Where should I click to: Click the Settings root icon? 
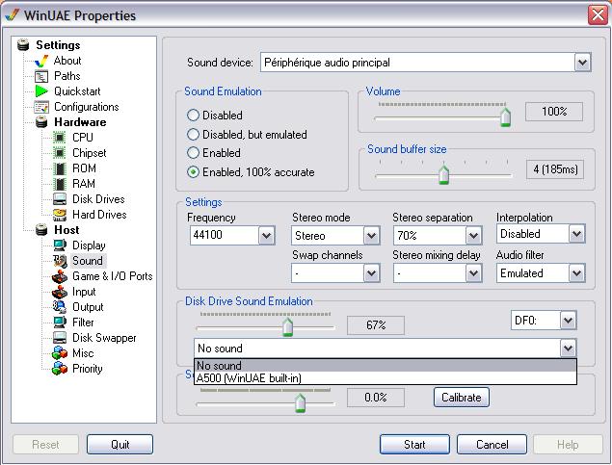click(23, 45)
